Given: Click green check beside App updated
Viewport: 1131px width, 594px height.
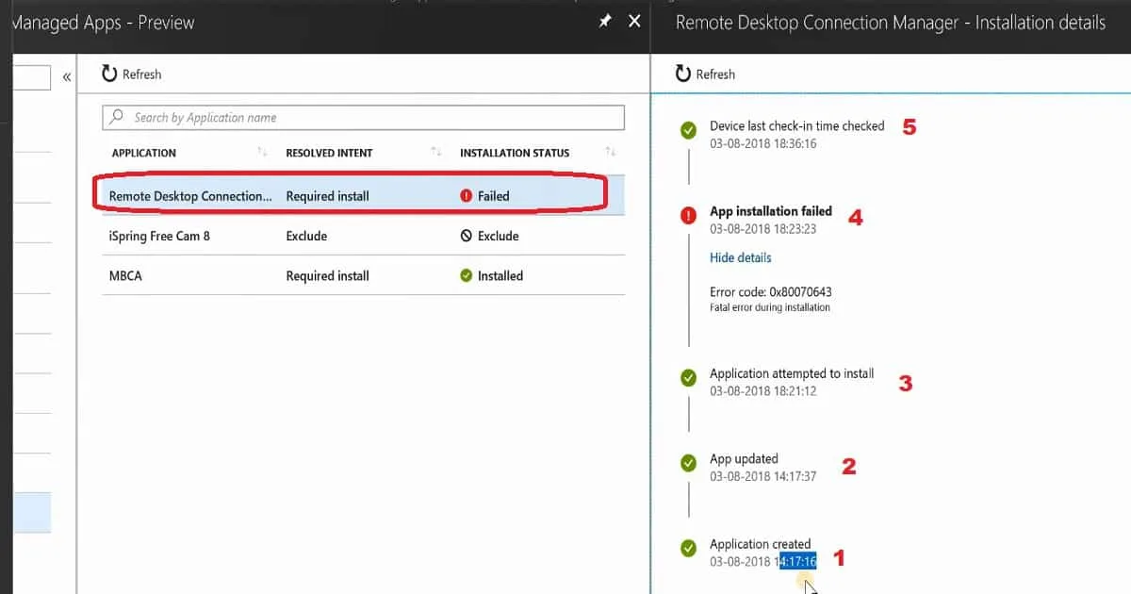Looking at the screenshot, I should [689, 463].
